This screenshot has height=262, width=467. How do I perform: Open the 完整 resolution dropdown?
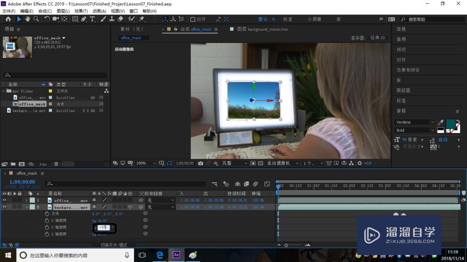coord(235,163)
